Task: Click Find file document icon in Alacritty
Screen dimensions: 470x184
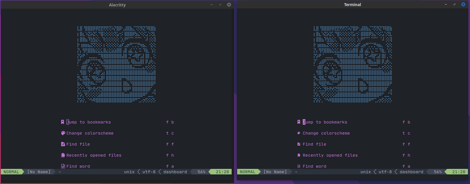Action: 63,144
